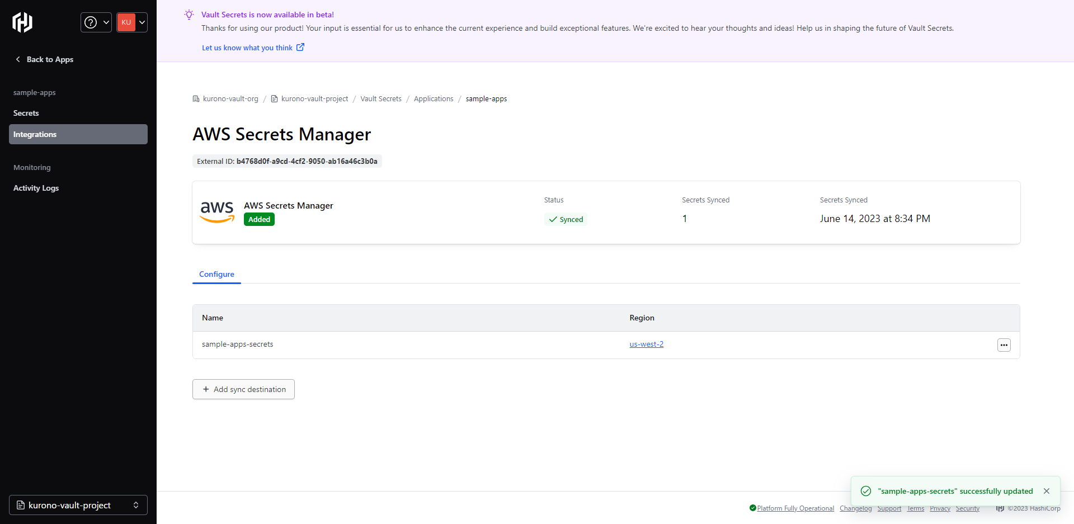Click the green success check icon in toast
Image resolution: width=1074 pixels, height=524 pixels.
[866, 491]
